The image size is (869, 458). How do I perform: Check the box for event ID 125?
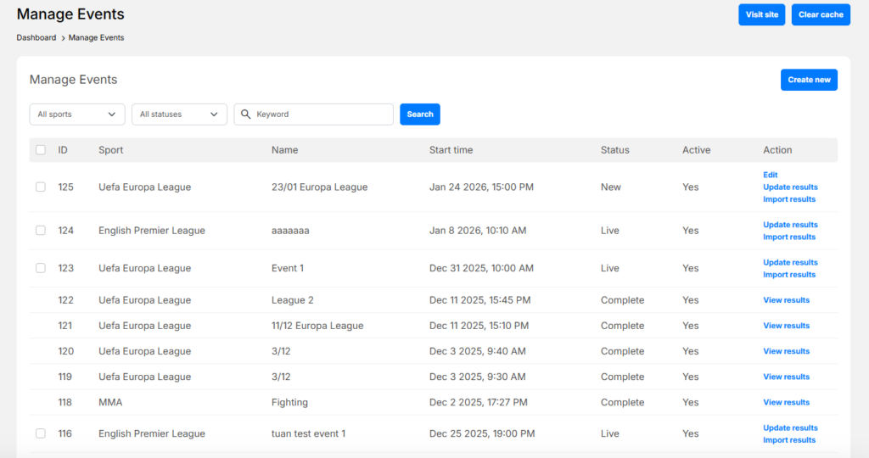point(41,187)
